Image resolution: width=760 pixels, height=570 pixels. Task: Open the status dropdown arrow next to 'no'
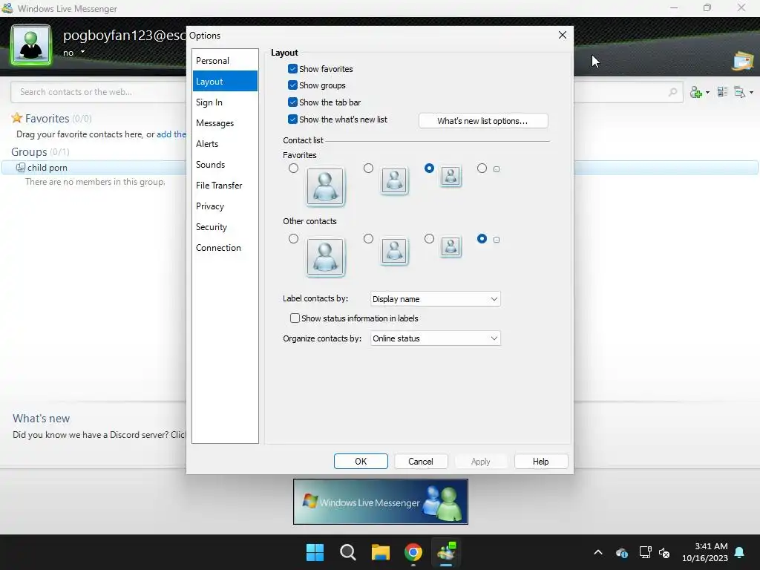pos(83,52)
